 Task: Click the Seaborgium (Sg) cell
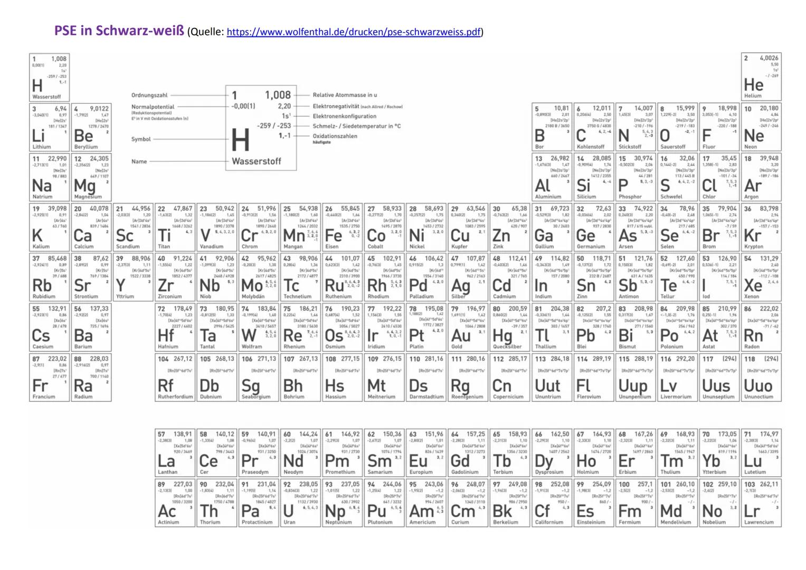[259, 378]
